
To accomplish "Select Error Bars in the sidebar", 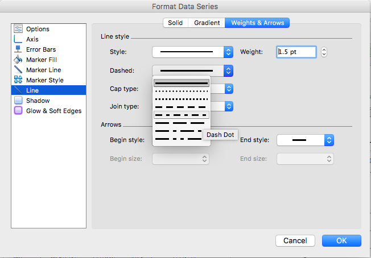I will 40,49.
